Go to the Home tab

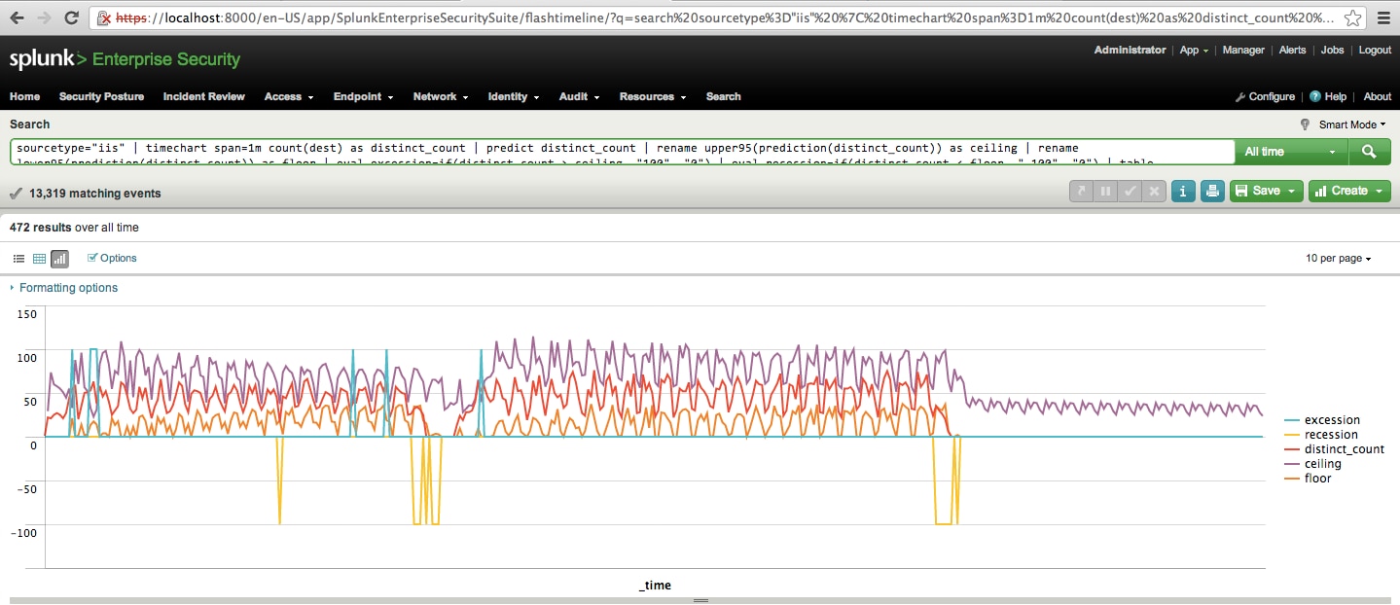pyautogui.click(x=24, y=96)
